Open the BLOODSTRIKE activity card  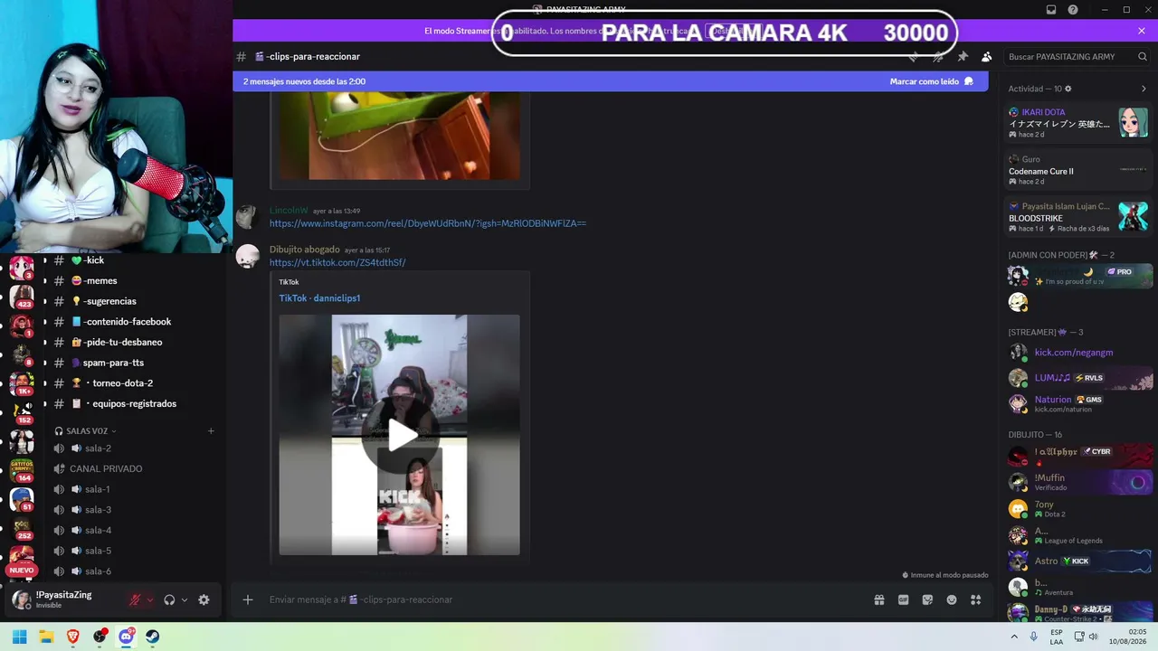(x=1078, y=217)
